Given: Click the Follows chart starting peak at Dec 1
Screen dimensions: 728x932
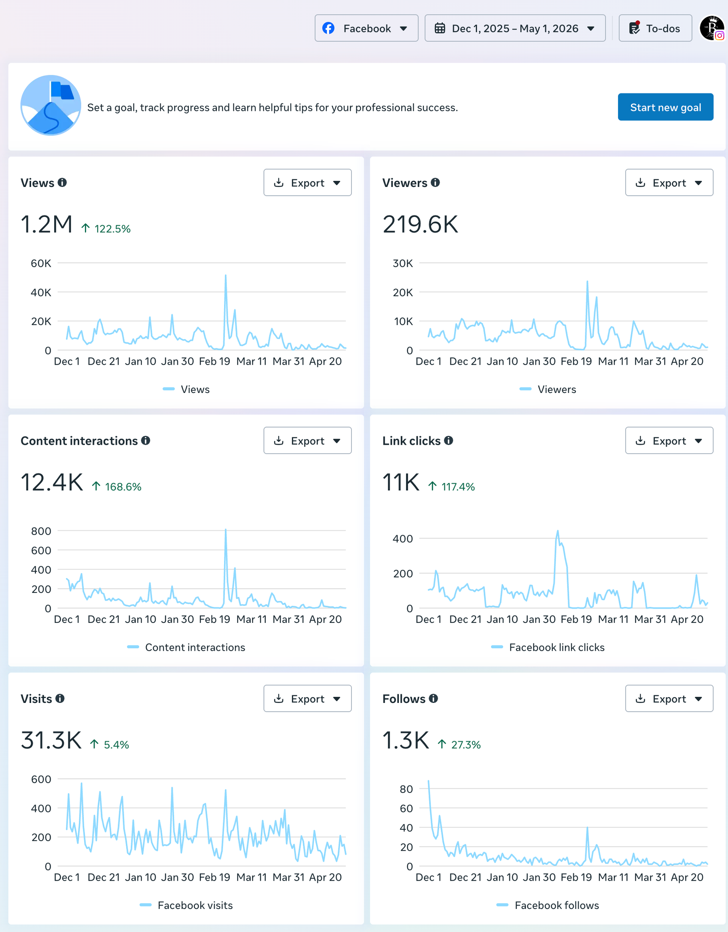Looking at the screenshot, I should (429, 782).
